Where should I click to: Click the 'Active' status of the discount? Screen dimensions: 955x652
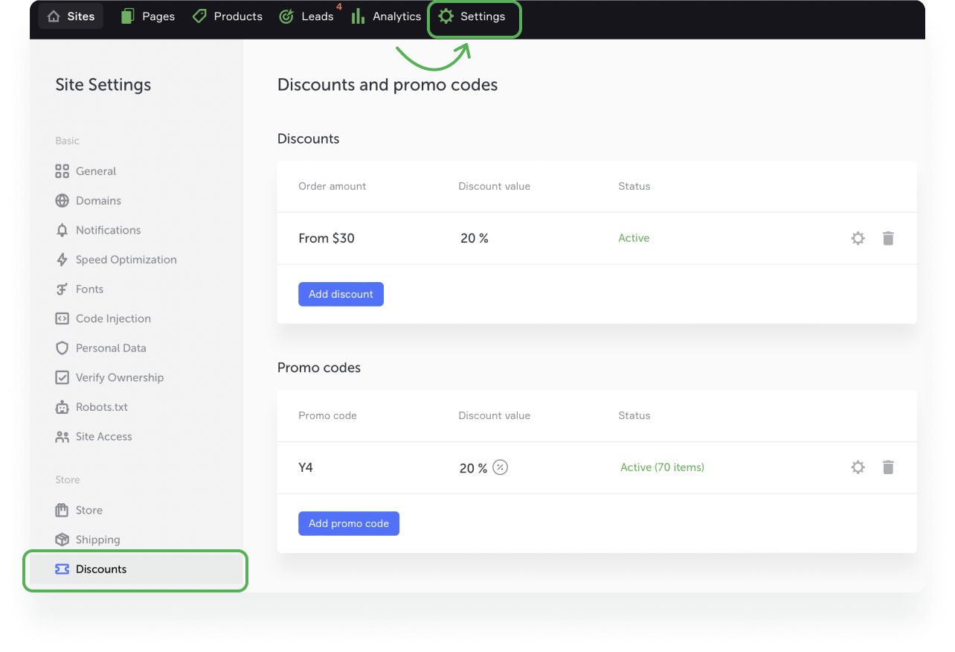tap(634, 238)
